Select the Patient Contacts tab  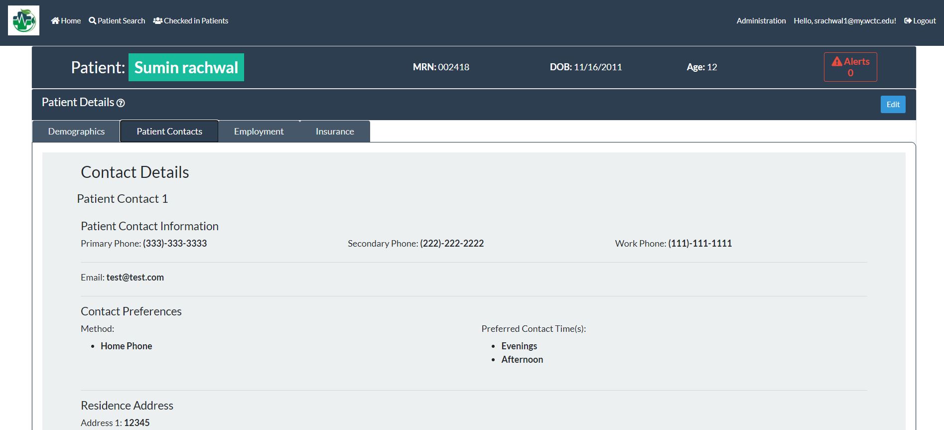(x=169, y=132)
